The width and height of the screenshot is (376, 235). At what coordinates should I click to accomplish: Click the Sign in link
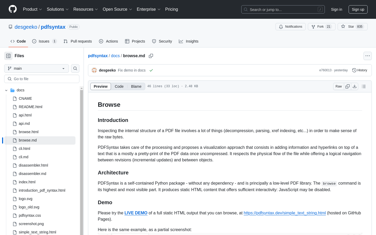[x=337, y=9]
